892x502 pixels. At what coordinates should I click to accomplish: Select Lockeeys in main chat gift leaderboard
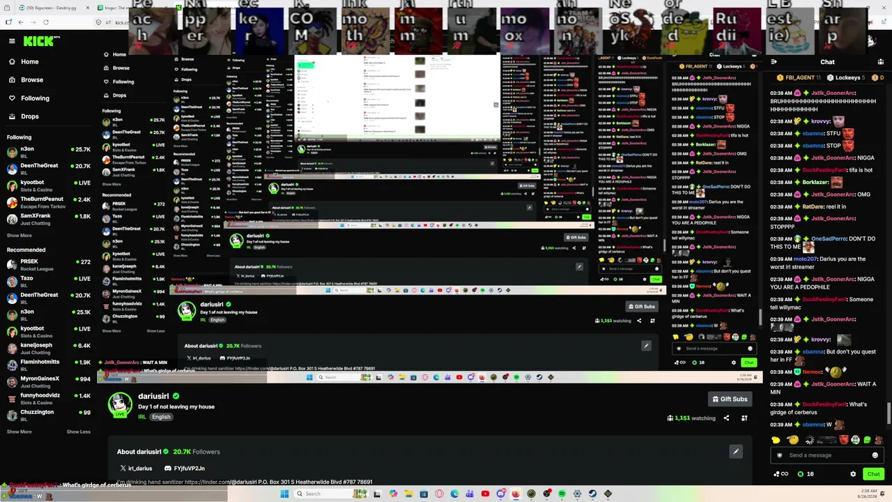(x=846, y=77)
